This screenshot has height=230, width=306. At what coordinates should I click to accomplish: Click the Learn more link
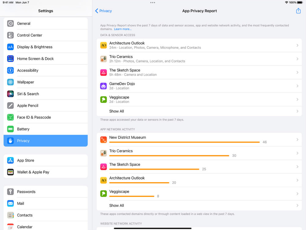[123, 29]
